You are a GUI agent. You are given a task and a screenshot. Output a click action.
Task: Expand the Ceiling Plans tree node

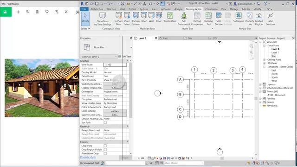pyautogui.click(x=264, y=60)
